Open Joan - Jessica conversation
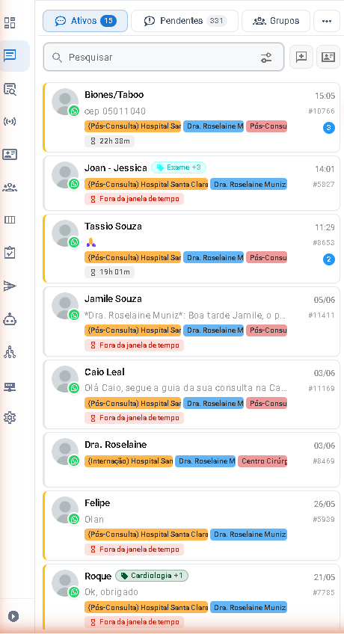 click(x=191, y=183)
